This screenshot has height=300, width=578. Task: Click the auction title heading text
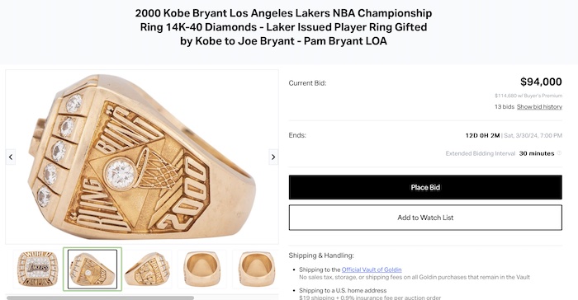click(x=283, y=27)
